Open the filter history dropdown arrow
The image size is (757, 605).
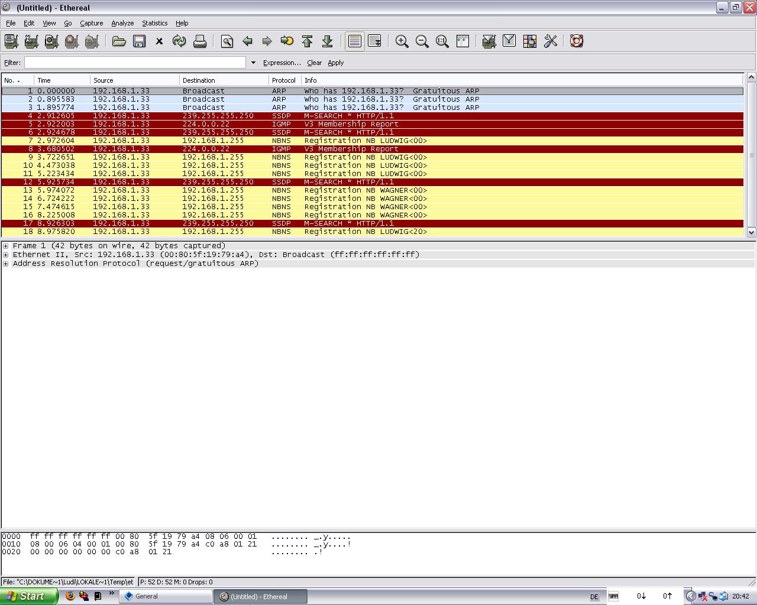coord(253,63)
